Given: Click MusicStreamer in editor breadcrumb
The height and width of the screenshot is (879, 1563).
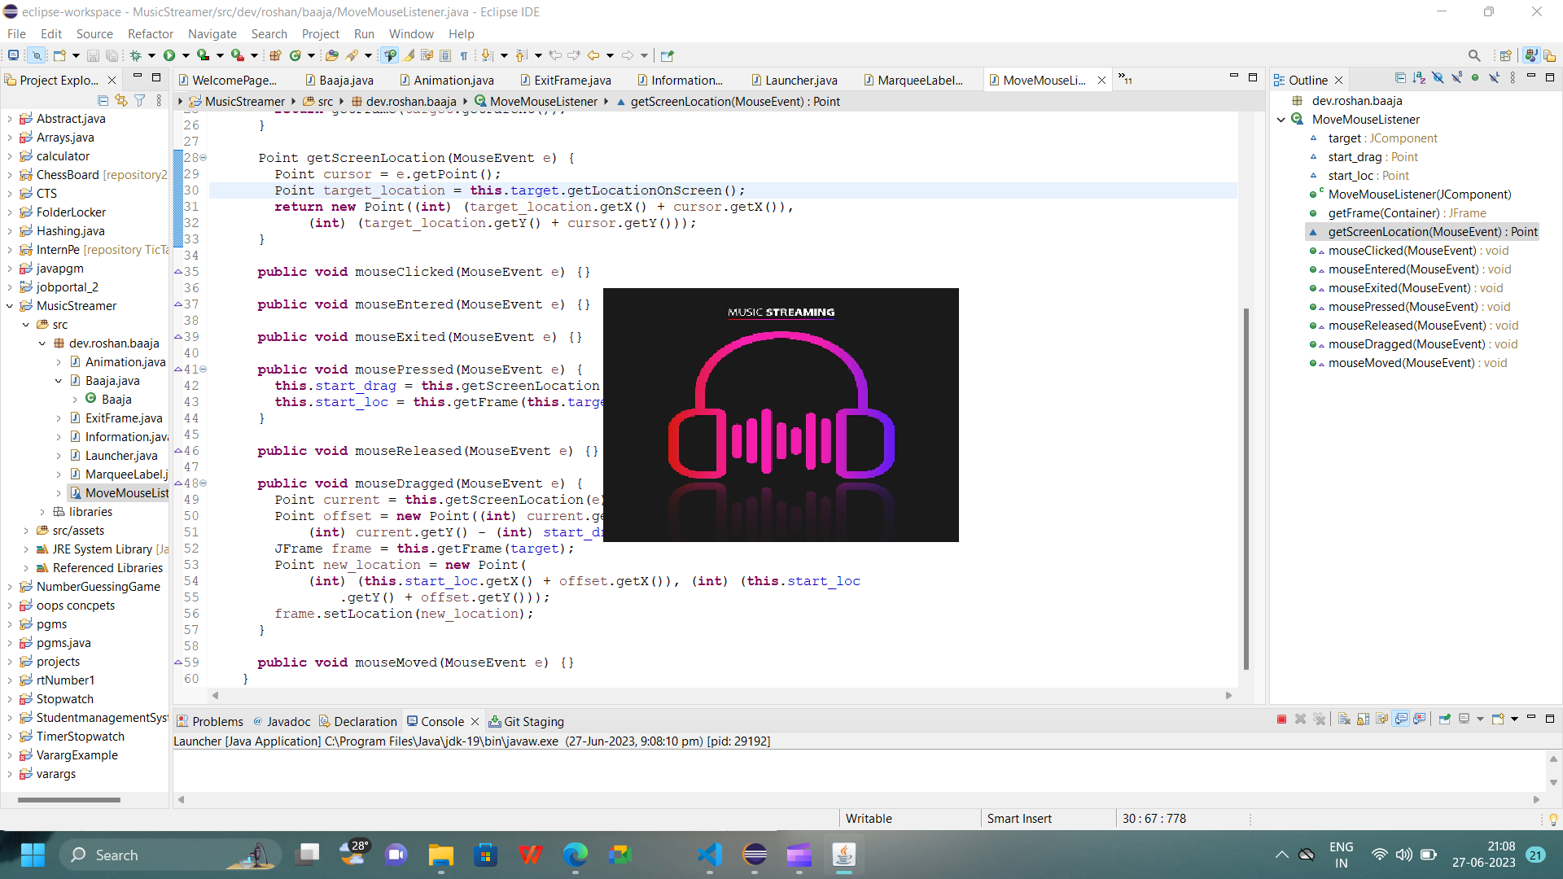Looking at the screenshot, I should point(244,101).
